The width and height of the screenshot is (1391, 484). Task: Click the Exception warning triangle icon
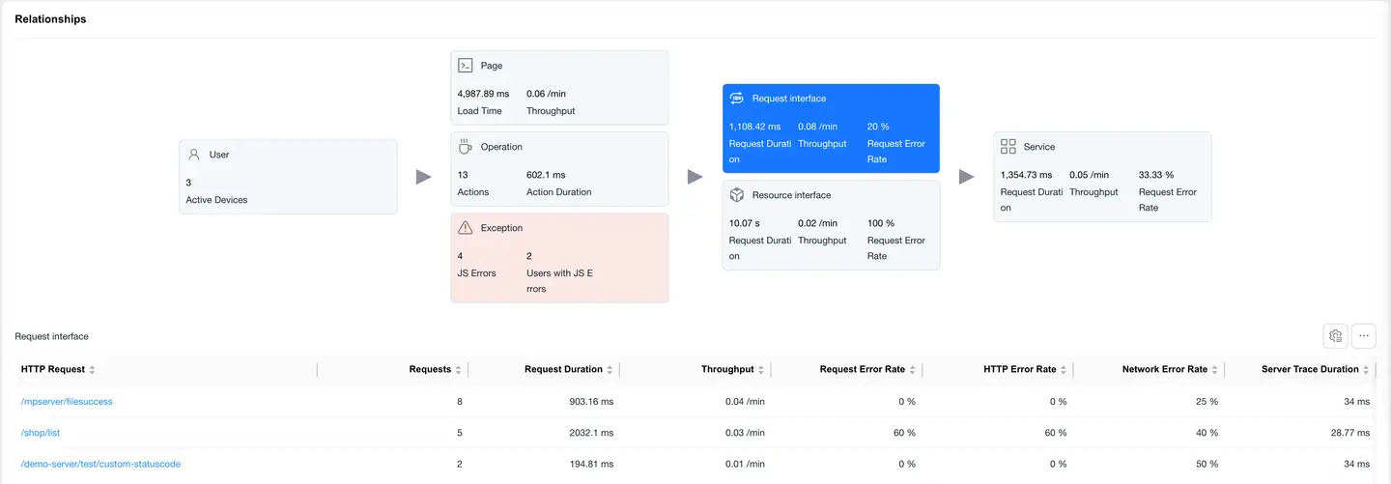[x=465, y=228]
